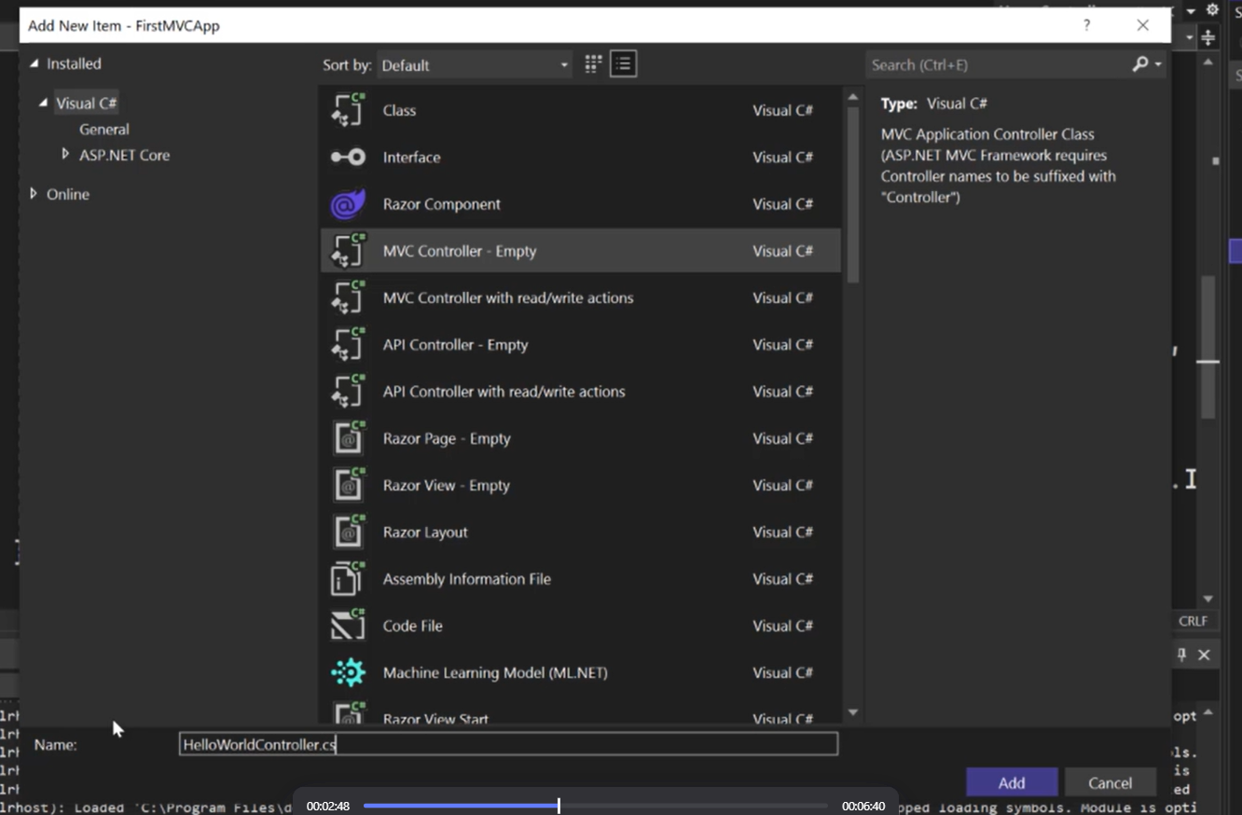Select the Class template icon

tap(349, 110)
